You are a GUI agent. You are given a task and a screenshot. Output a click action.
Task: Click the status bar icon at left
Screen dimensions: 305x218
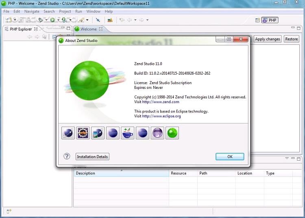pos(9,211)
